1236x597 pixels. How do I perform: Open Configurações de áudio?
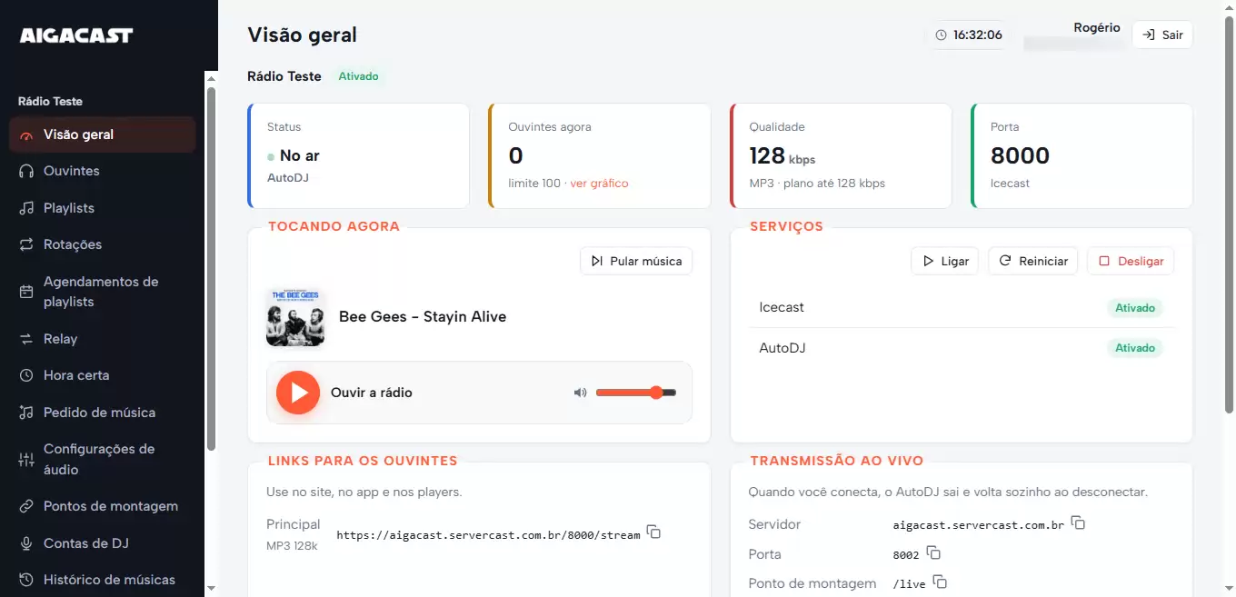102,459
